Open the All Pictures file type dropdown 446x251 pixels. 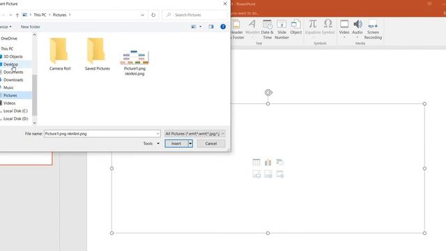pos(194,133)
